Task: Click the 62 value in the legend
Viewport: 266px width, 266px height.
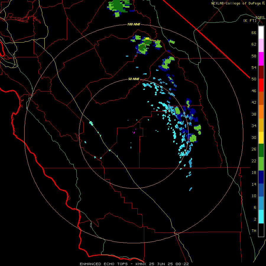Action: [254, 44]
